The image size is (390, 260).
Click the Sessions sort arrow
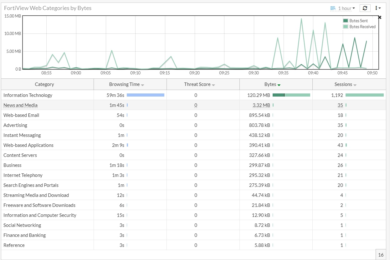point(355,85)
